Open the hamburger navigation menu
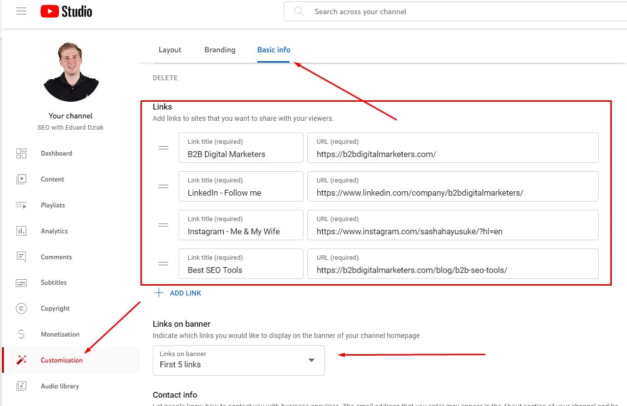 (x=22, y=11)
